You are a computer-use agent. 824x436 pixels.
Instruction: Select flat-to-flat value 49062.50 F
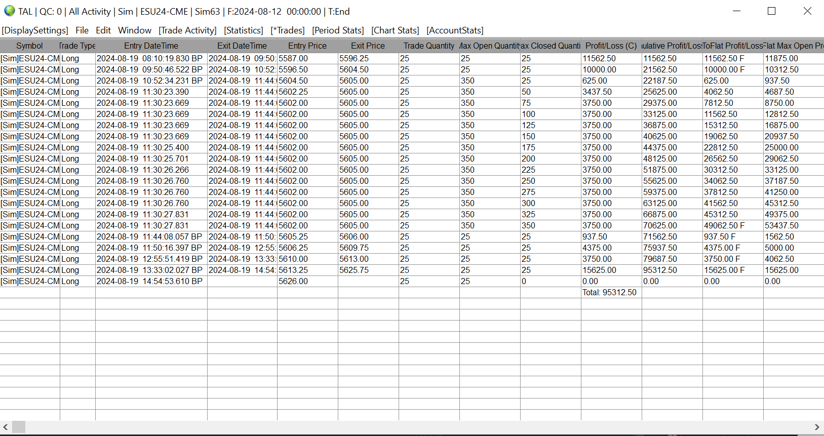point(733,225)
